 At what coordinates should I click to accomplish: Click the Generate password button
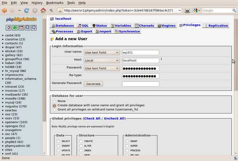tap(93, 84)
